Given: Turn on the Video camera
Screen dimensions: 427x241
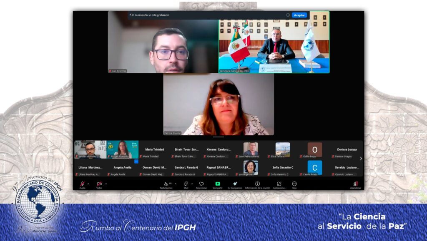Looking at the screenshot, I should 99,184.
